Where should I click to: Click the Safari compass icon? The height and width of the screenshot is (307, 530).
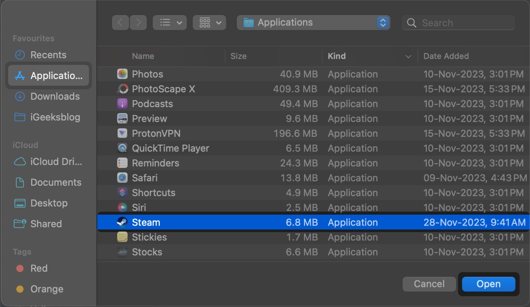pyautogui.click(x=122, y=178)
